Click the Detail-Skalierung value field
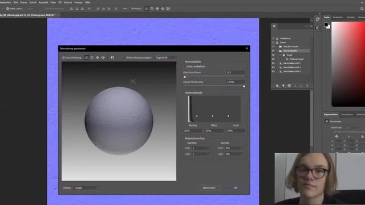365x205 pixels. pyautogui.click(x=236, y=82)
